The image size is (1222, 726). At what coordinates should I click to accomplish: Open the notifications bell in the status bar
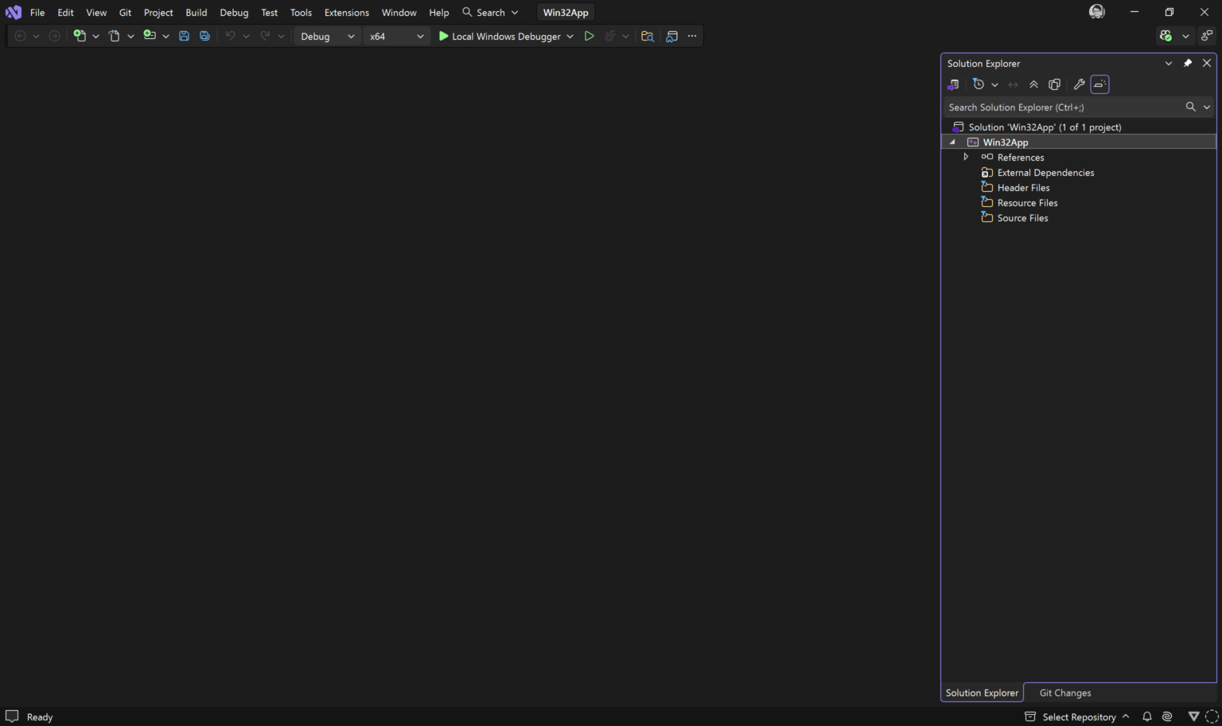tap(1147, 716)
